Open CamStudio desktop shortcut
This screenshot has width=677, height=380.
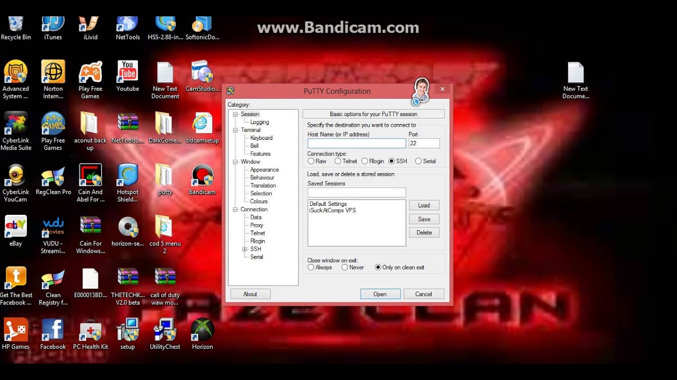202,77
